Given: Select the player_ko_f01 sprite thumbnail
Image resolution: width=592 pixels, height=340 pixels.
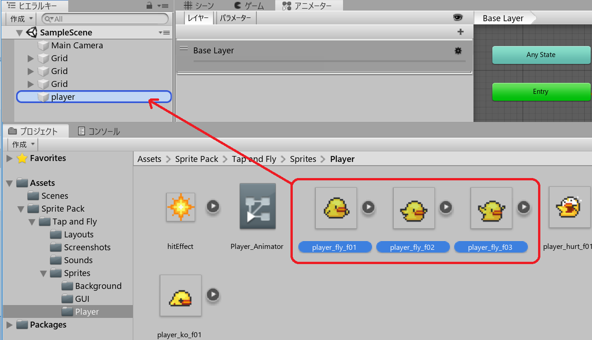Looking at the screenshot, I should click(x=181, y=295).
